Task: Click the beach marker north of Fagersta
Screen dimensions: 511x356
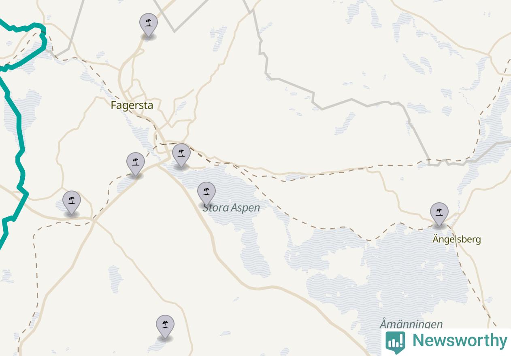Action: pyautogui.click(x=149, y=25)
